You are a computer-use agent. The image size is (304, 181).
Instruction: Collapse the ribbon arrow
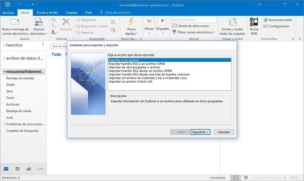pyautogui.click(x=300, y=39)
